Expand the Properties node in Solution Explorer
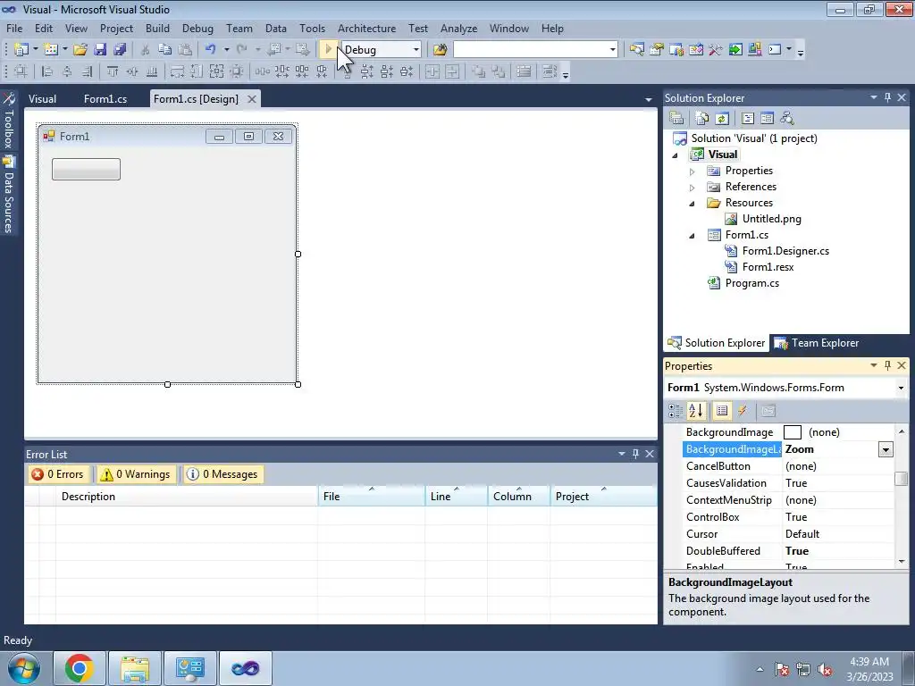The image size is (915, 686). [x=693, y=171]
